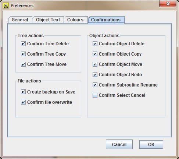Click the Preferences window title icon
Viewport: 179px width, 159px height.
pos(6,6)
